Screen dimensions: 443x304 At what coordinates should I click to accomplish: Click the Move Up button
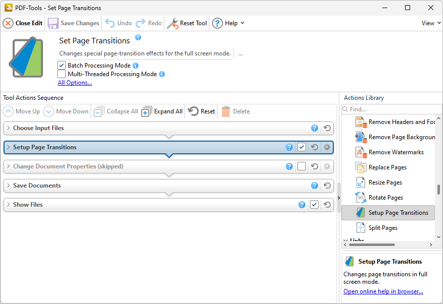tap(21, 111)
